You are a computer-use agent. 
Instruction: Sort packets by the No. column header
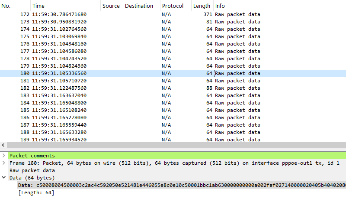pos(15,6)
